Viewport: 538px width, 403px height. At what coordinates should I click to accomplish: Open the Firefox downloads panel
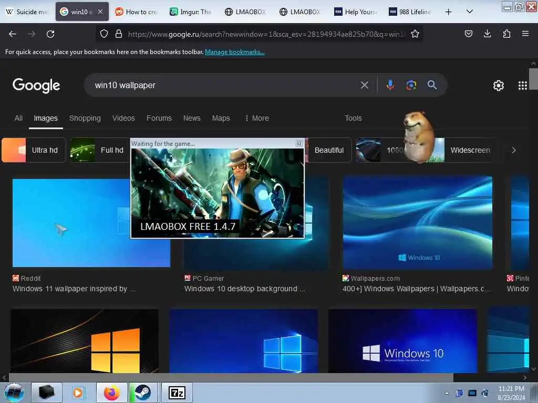tap(487, 34)
